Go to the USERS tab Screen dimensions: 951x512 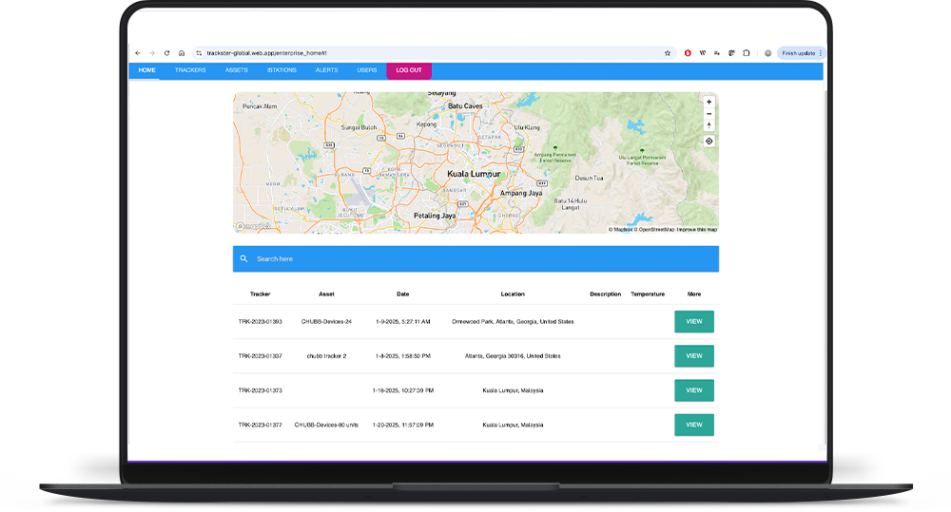pyautogui.click(x=367, y=70)
